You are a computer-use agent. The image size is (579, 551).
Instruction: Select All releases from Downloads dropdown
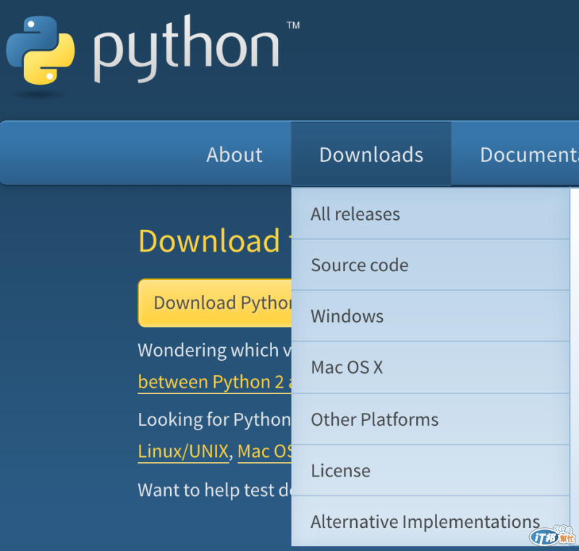(430, 214)
